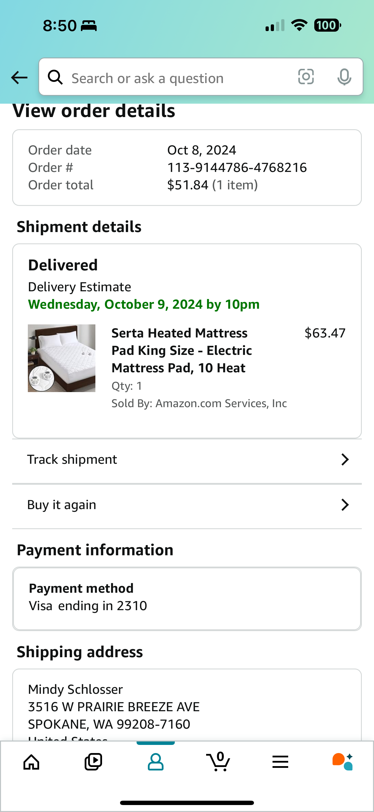This screenshot has height=812, width=374.
Task: Open camera lens search icon
Action: (x=306, y=77)
